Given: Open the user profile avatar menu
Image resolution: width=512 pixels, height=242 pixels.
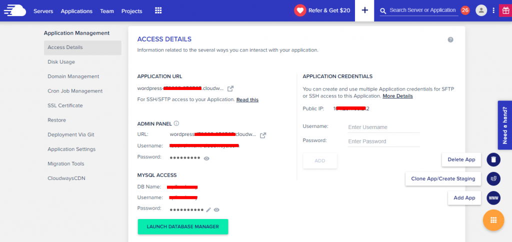Looking at the screenshot, I should 481,10.
